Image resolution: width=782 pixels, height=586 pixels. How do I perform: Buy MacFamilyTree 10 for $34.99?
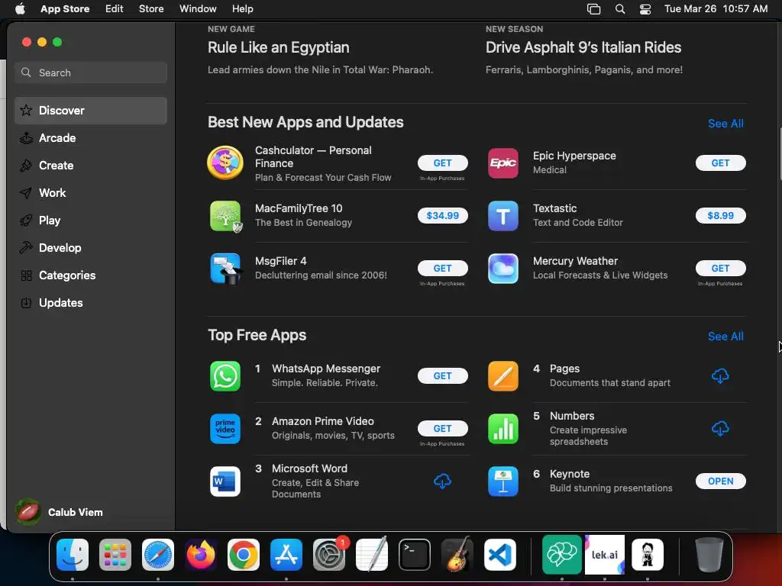(x=442, y=216)
